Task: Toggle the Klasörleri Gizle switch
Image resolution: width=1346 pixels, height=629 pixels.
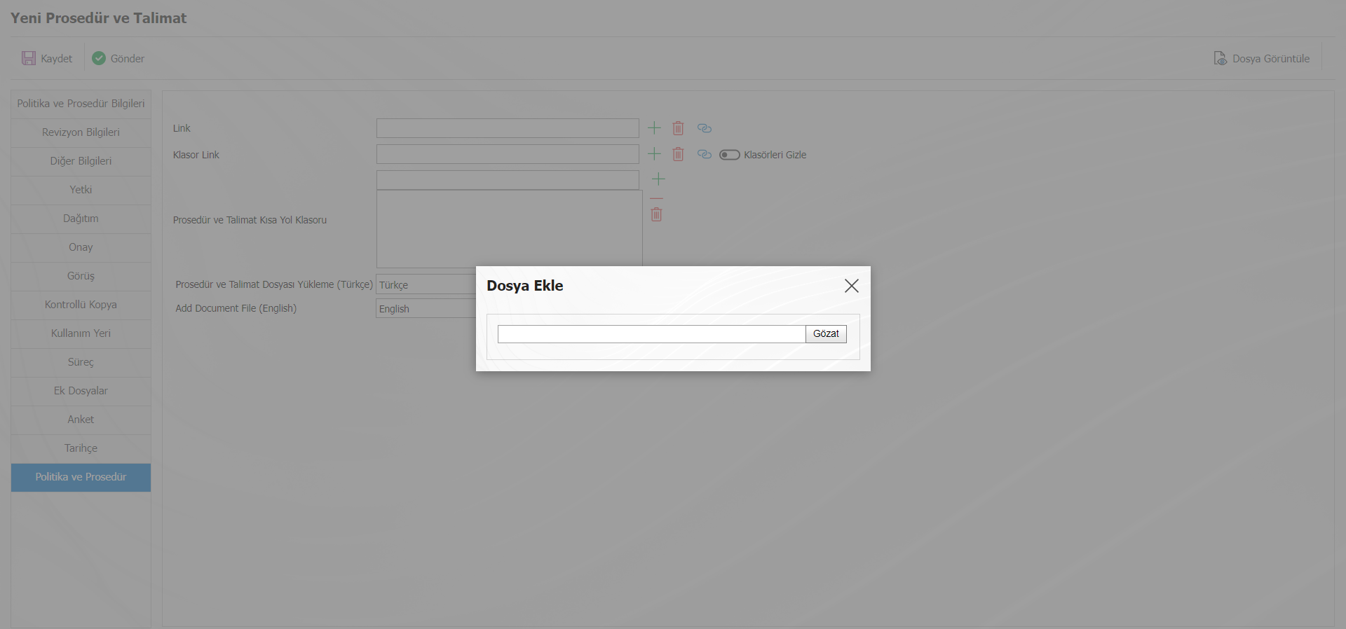Action: 730,155
